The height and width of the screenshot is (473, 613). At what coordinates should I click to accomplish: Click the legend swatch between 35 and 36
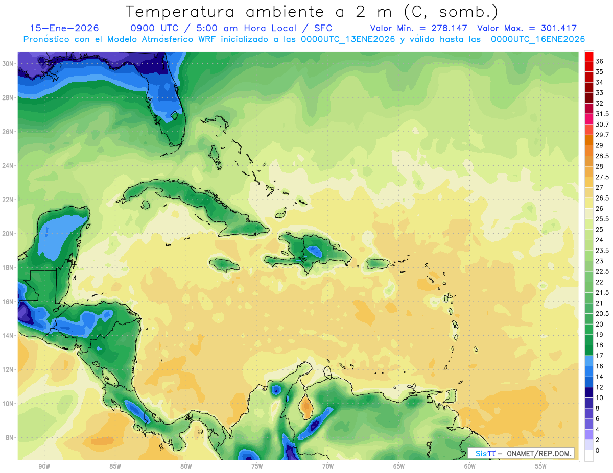coord(589,66)
